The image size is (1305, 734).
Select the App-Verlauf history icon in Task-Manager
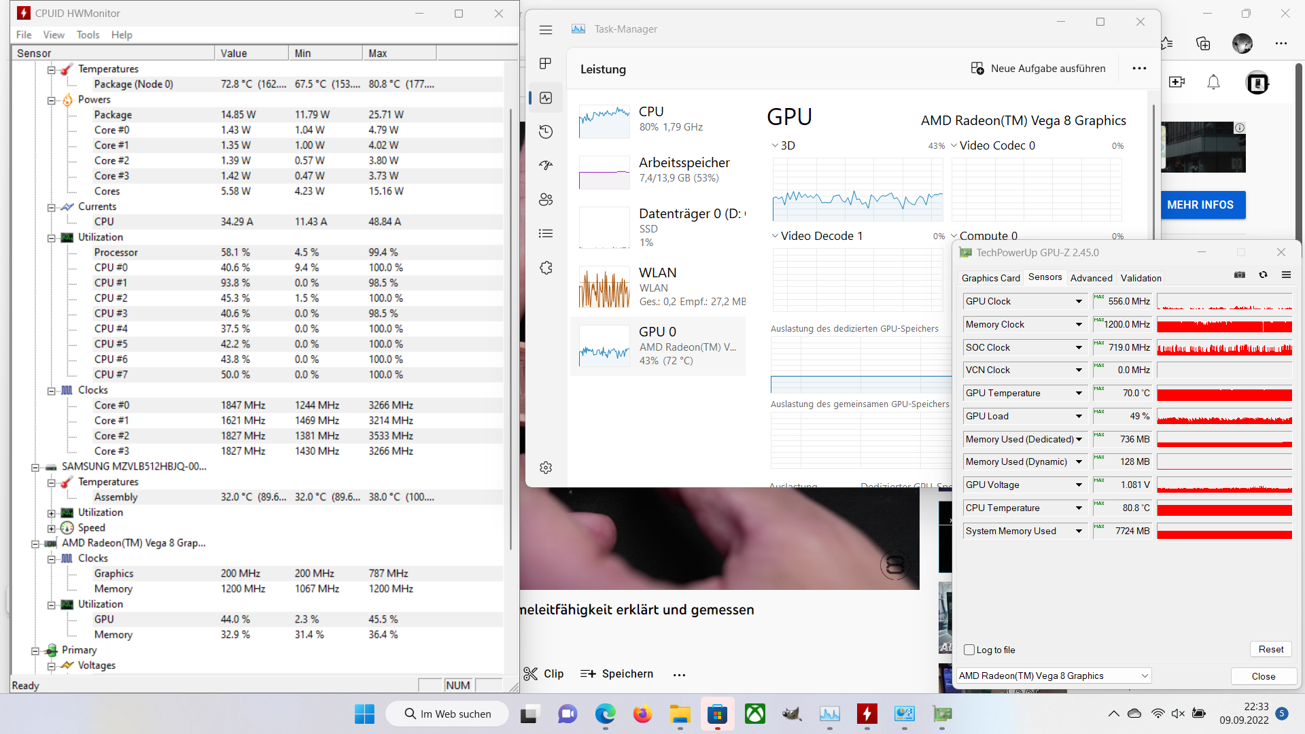click(546, 131)
